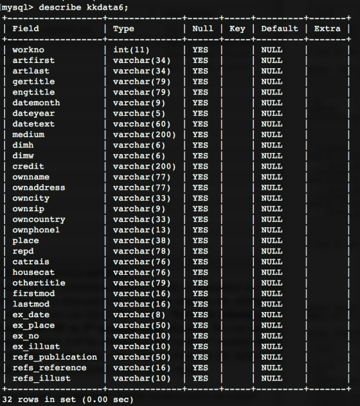
Task: Click the 'othertitle' field name
Action: (x=39, y=283)
